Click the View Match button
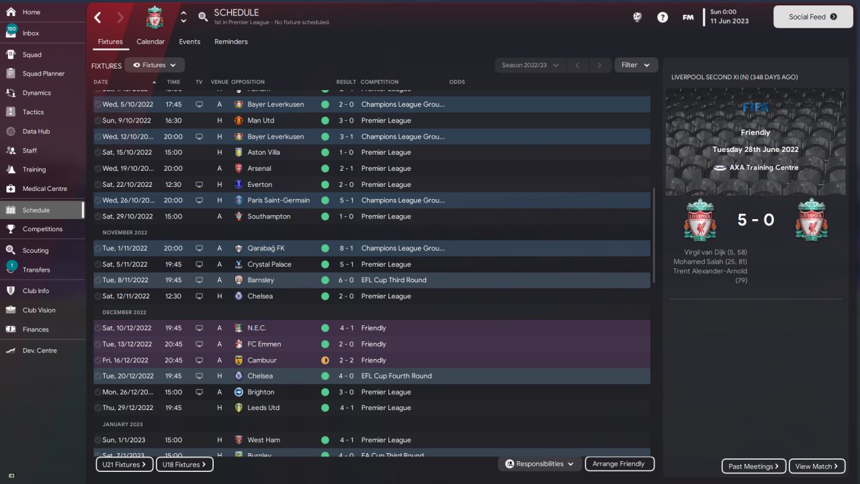Viewport: 860px width, 484px height. pos(817,466)
